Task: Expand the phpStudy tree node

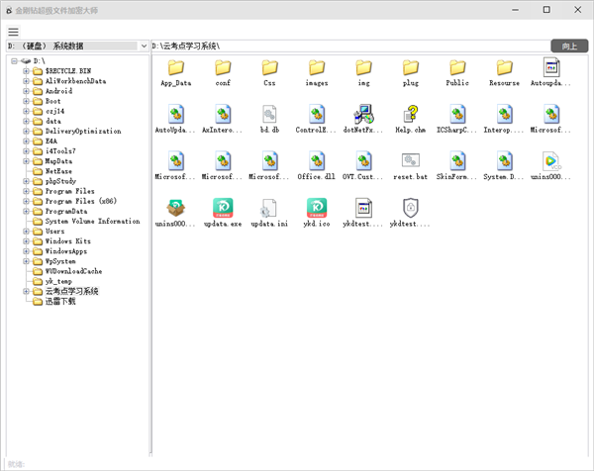Action: (26, 181)
